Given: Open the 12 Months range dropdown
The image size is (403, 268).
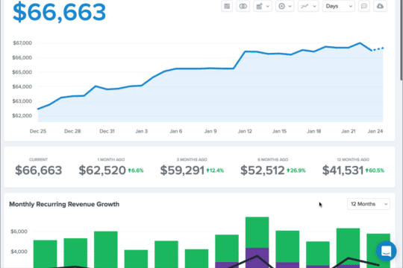Looking at the screenshot, I should point(369,204).
